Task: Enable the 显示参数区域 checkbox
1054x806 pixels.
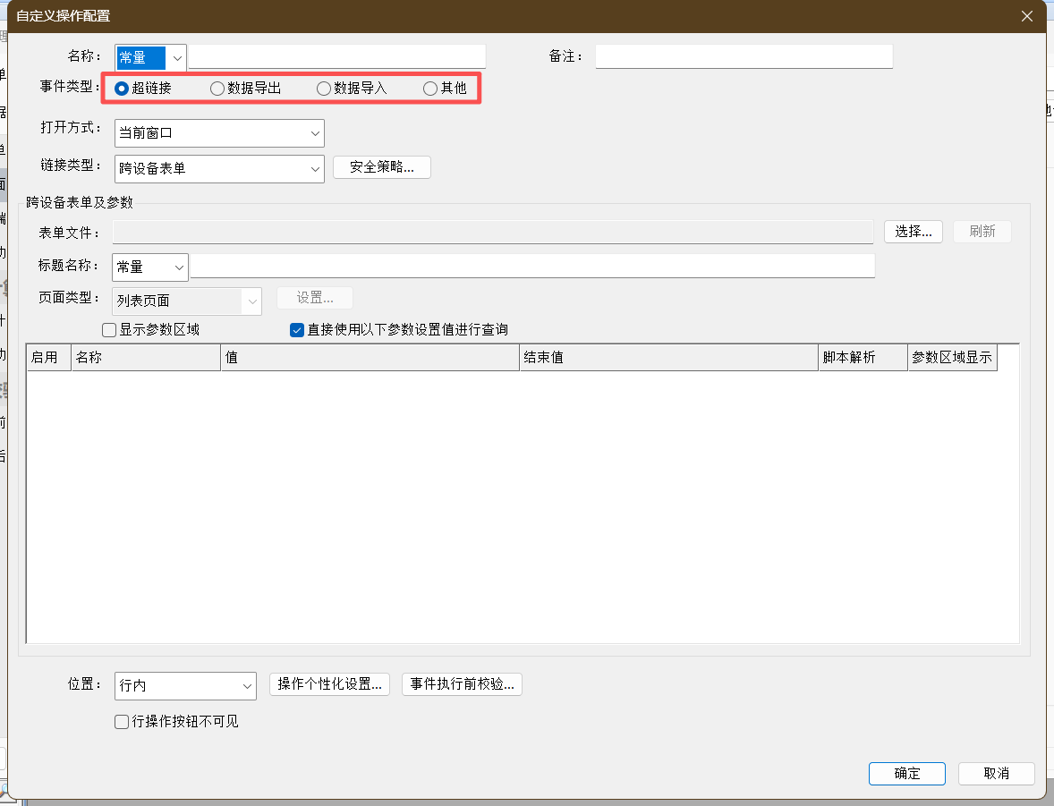Action: pos(110,330)
